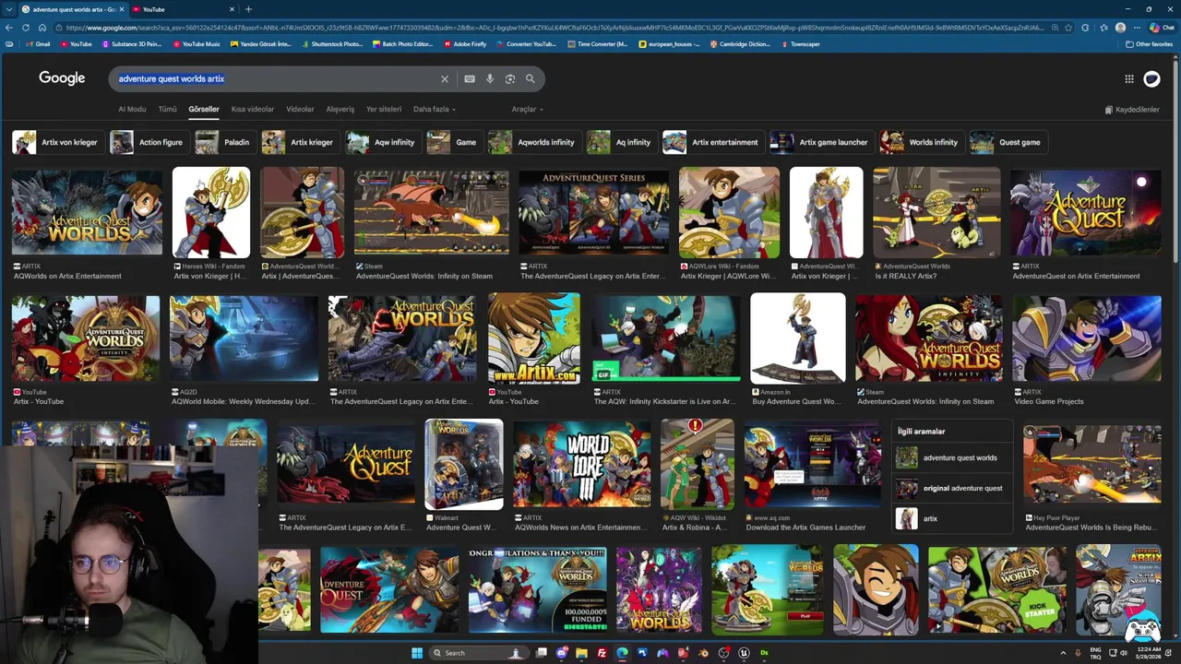Screen dimensions: 1181x664
Task: Switch to the Kısa videolar tab
Action: 253,109
